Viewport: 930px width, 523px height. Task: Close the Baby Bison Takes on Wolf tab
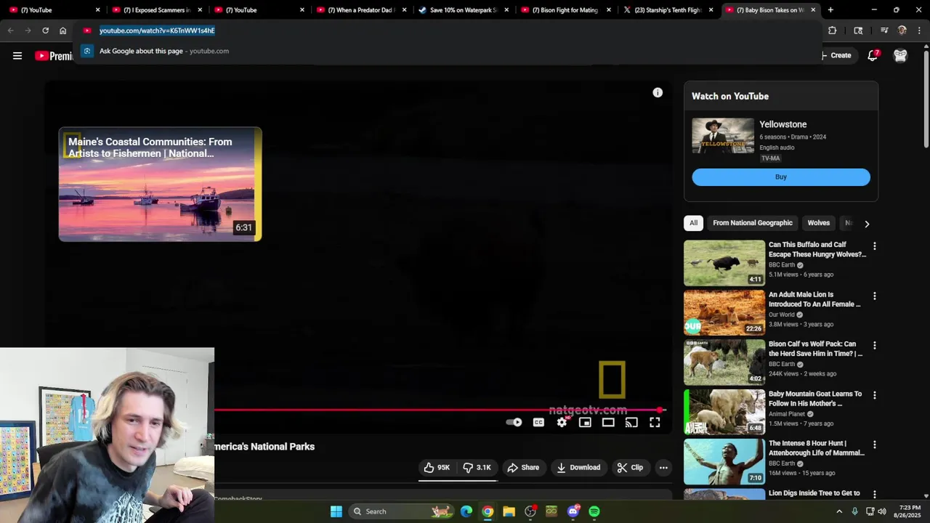pos(813,10)
